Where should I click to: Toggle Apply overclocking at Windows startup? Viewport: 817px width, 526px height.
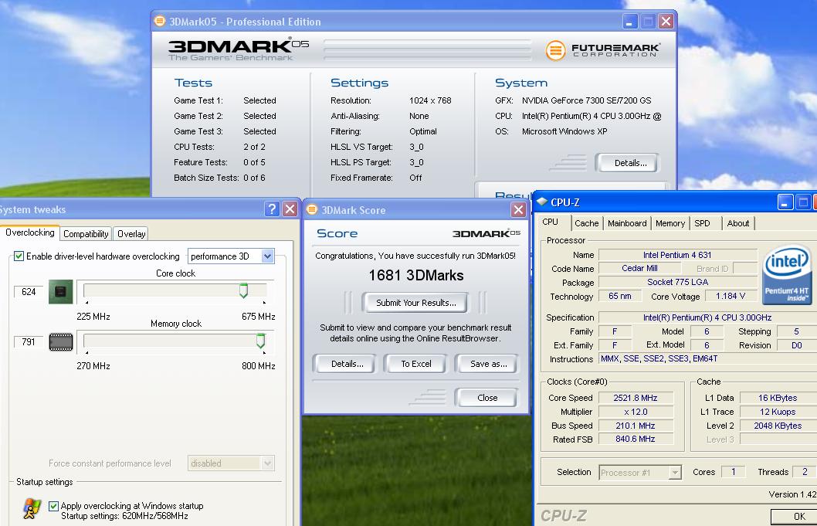tap(53, 506)
